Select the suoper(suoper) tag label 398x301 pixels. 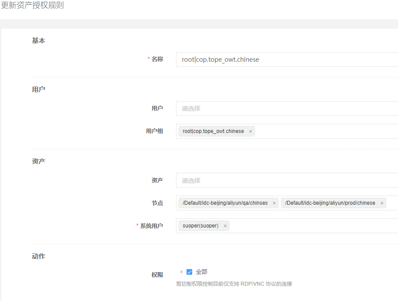201,226
